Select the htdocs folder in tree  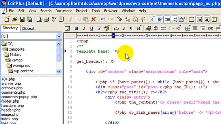point(16,54)
